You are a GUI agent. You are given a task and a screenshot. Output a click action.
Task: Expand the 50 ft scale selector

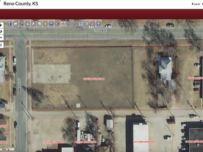[7, 150]
